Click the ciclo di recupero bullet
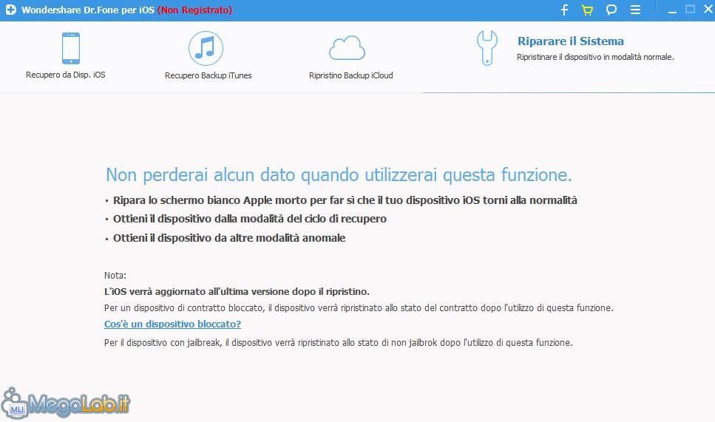 [x=249, y=219]
